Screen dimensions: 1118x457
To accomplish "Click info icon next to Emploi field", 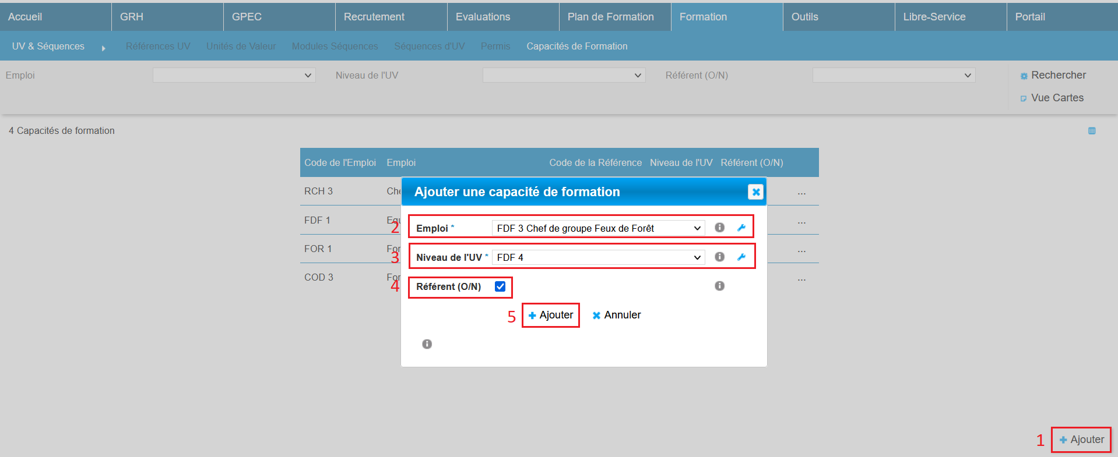I will tap(719, 228).
